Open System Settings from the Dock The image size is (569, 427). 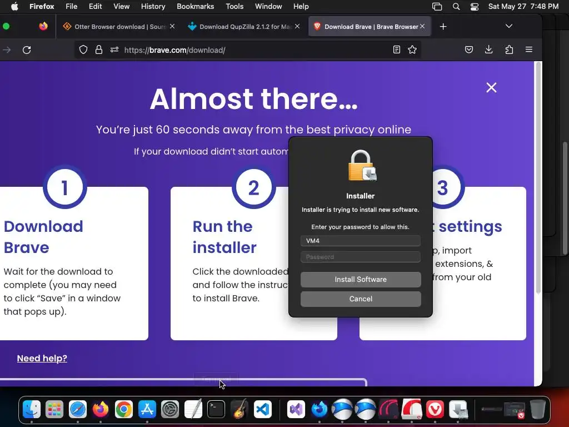170,410
